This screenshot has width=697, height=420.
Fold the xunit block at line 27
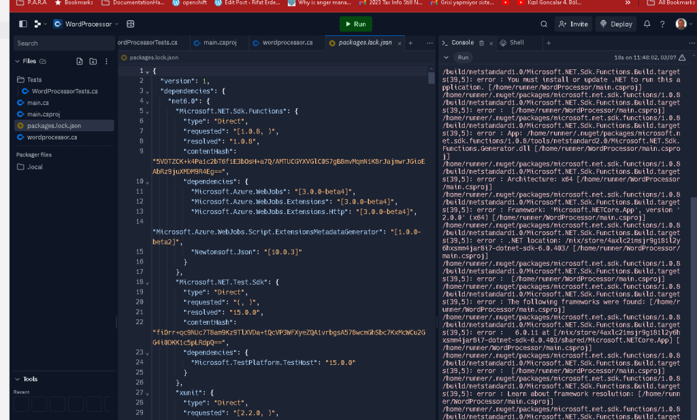coord(147,393)
